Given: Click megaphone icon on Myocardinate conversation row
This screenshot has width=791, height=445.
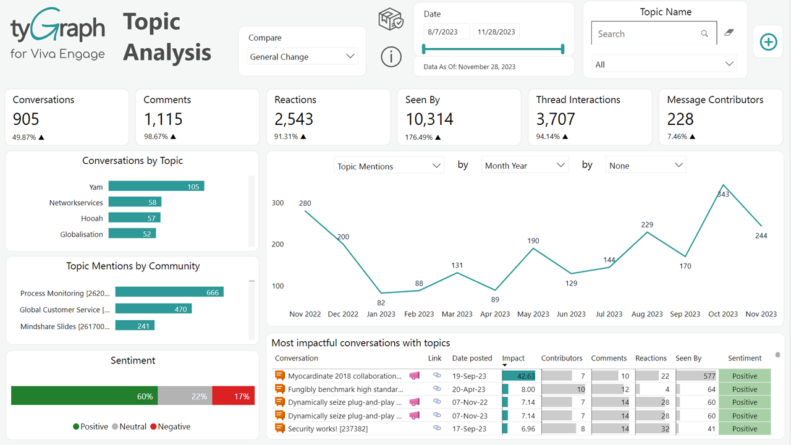Looking at the screenshot, I should [x=414, y=376].
